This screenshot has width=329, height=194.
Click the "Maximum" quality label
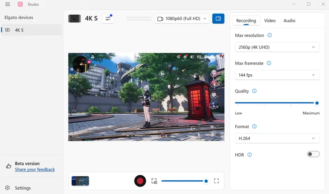point(311,113)
